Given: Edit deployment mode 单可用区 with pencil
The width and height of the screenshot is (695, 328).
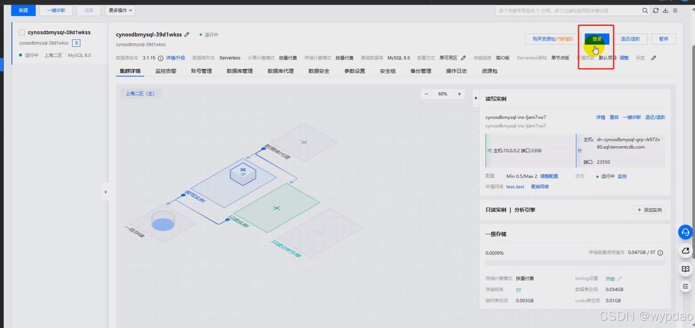Looking at the screenshot, I should (x=463, y=58).
